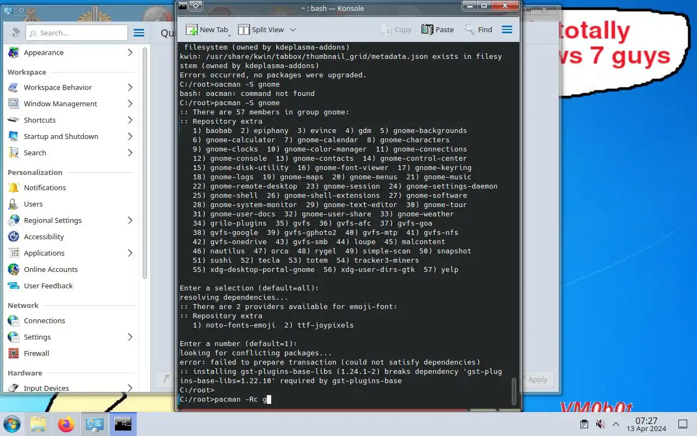The image size is (697, 436).
Task: Click the Firewall icon
Action: click(x=14, y=353)
